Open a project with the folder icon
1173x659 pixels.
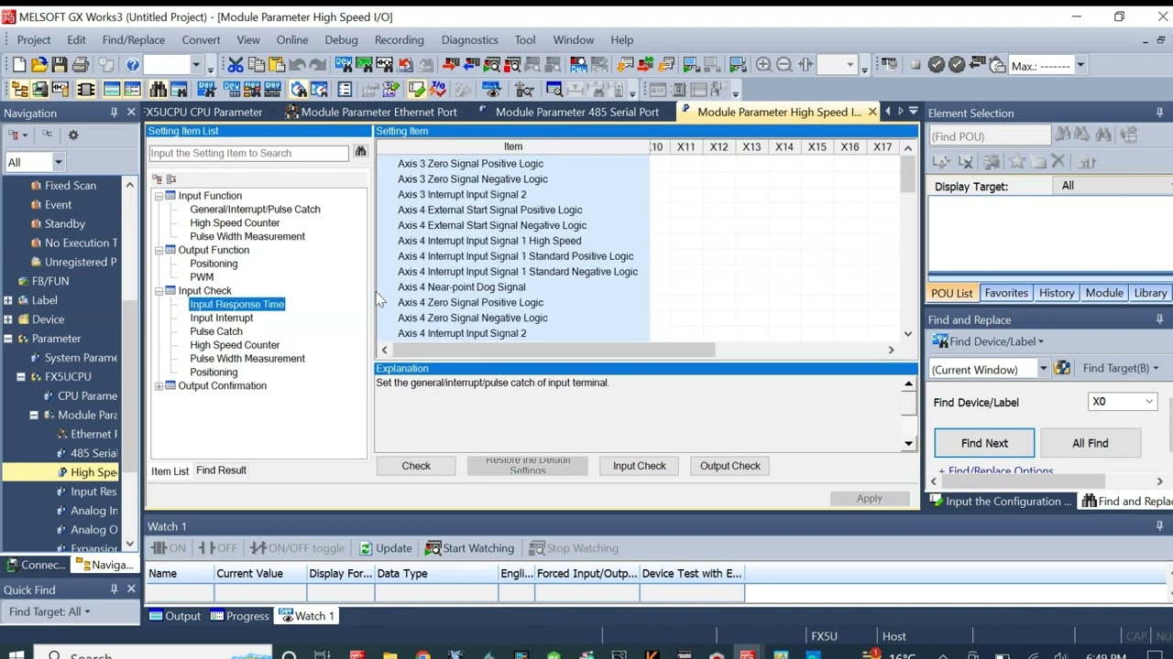point(39,65)
